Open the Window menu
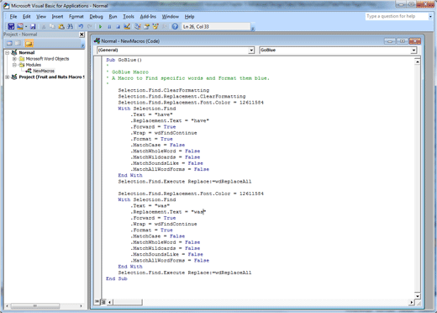The image size is (437, 313). click(170, 17)
